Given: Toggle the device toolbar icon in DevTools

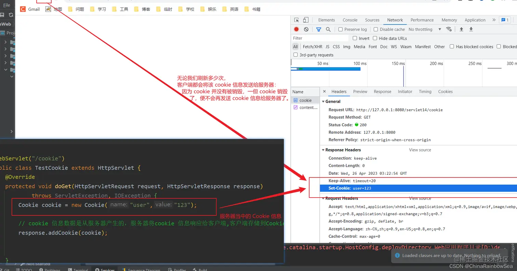Looking at the screenshot, I should click(306, 20).
